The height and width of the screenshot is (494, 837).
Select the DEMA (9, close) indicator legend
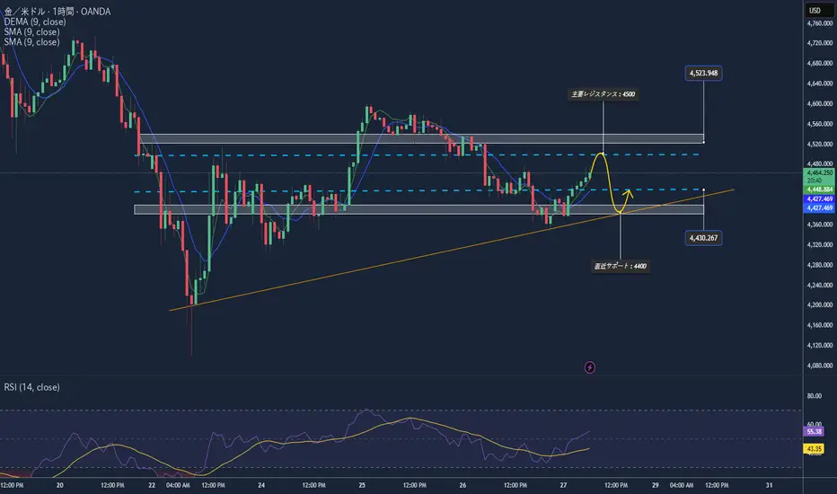[35, 22]
